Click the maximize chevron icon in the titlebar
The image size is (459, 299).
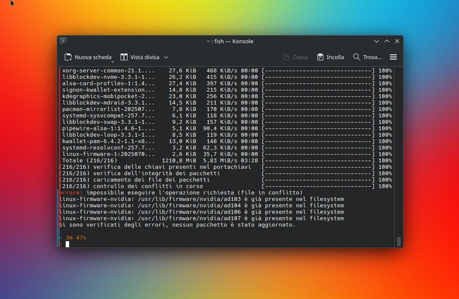tap(387, 41)
